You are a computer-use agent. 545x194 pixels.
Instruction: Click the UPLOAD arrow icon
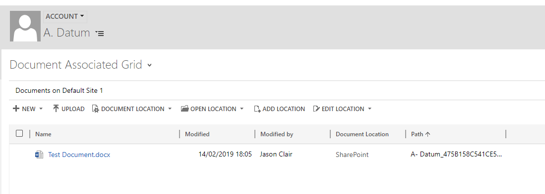point(56,109)
